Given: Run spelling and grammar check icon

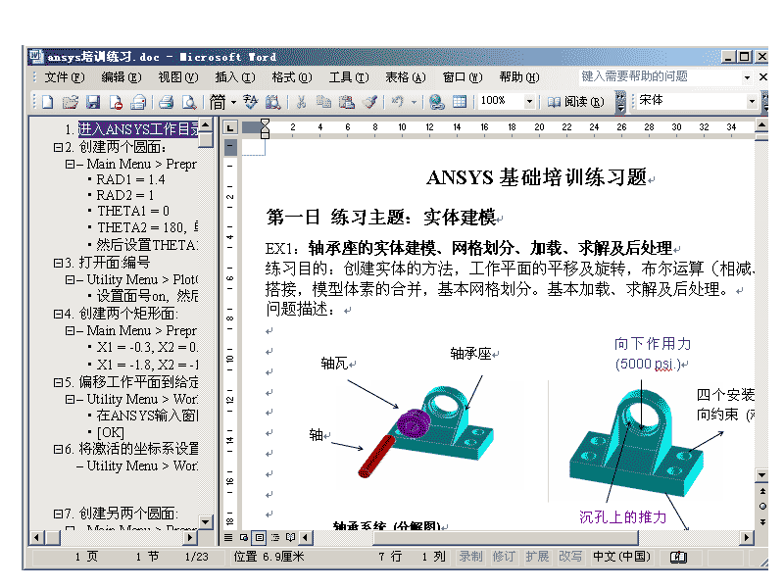Looking at the screenshot, I should click(x=250, y=102).
